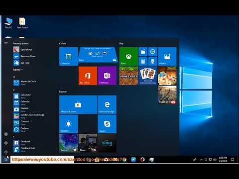The height and width of the screenshot is (179, 239).
Task: Open Candy Crush Soda Saga in app list
Action: click(x=33, y=116)
